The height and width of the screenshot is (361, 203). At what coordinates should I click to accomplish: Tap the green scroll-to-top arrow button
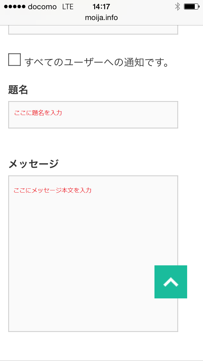click(x=171, y=282)
